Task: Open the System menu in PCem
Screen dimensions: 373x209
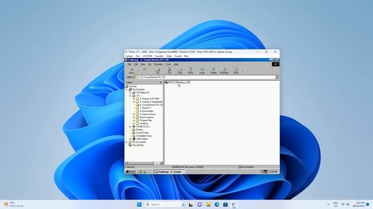Action: [129, 56]
